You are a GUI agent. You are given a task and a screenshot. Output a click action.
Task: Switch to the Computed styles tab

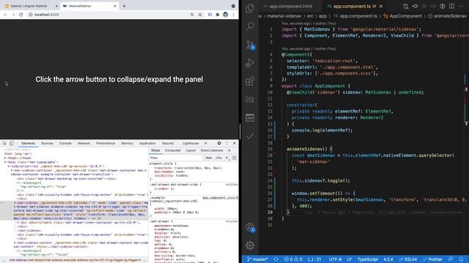[x=173, y=150]
